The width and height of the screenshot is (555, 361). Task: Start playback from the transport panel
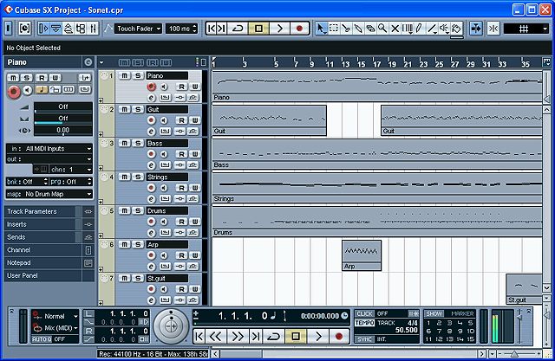(318, 336)
